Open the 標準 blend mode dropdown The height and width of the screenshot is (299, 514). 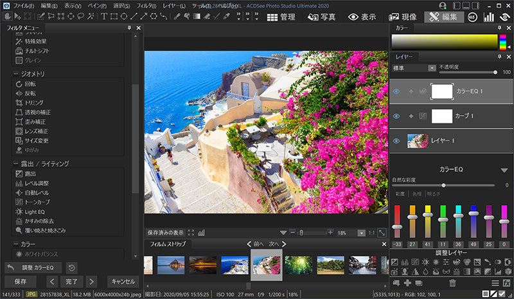[x=414, y=68]
